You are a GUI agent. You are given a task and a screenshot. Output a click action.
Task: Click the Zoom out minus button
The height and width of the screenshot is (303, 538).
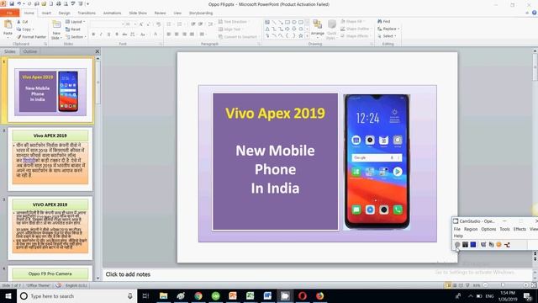(x=486, y=285)
